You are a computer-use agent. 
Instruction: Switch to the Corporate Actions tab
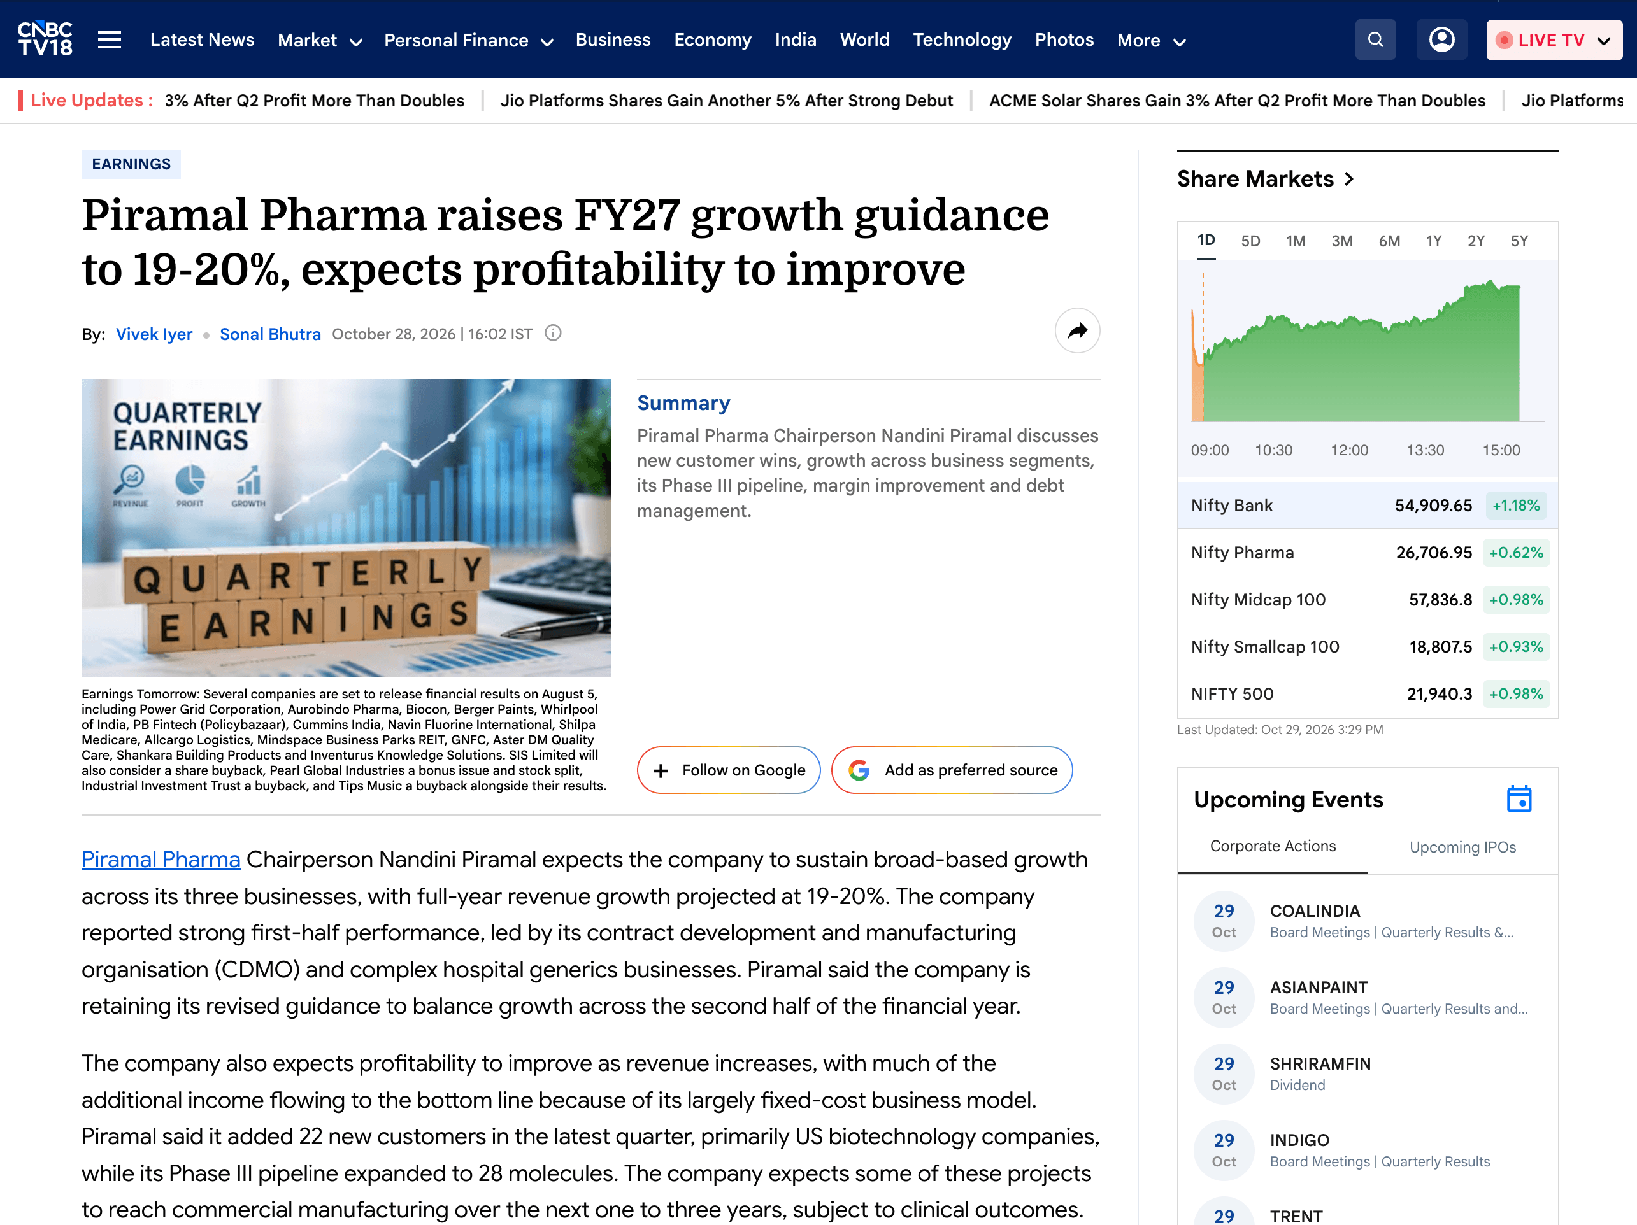coord(1273,846)
